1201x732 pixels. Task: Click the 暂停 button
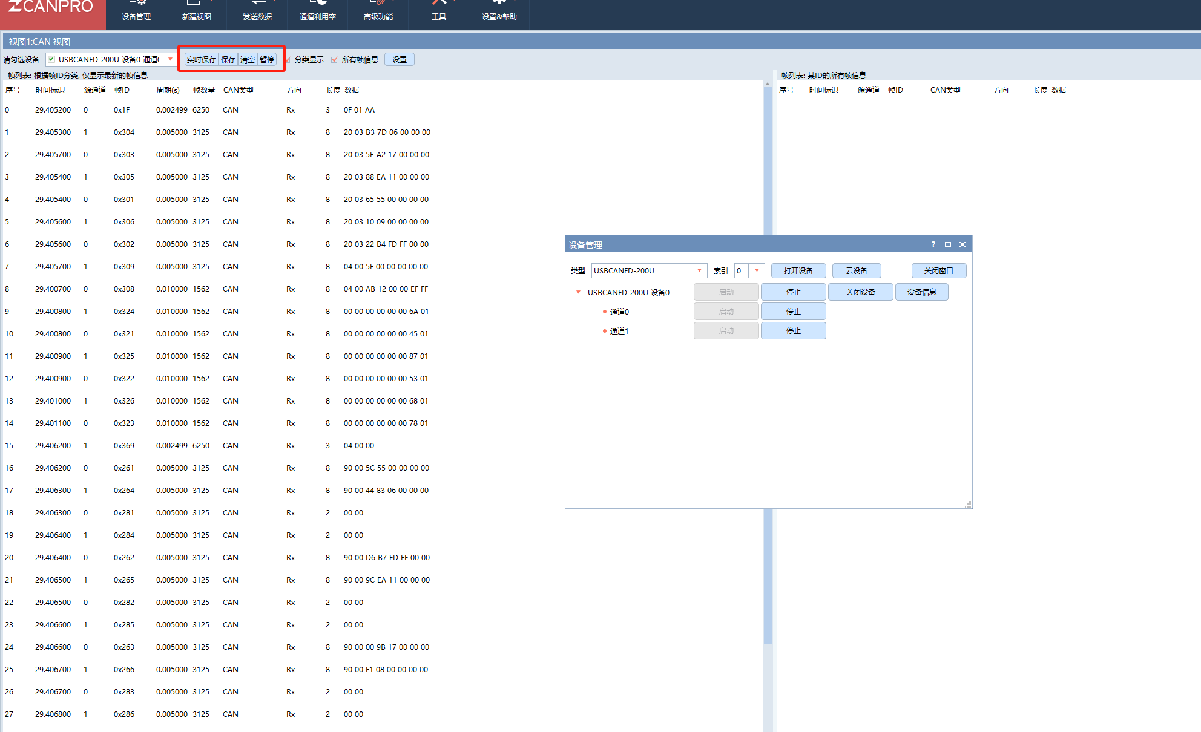(267, 59)
